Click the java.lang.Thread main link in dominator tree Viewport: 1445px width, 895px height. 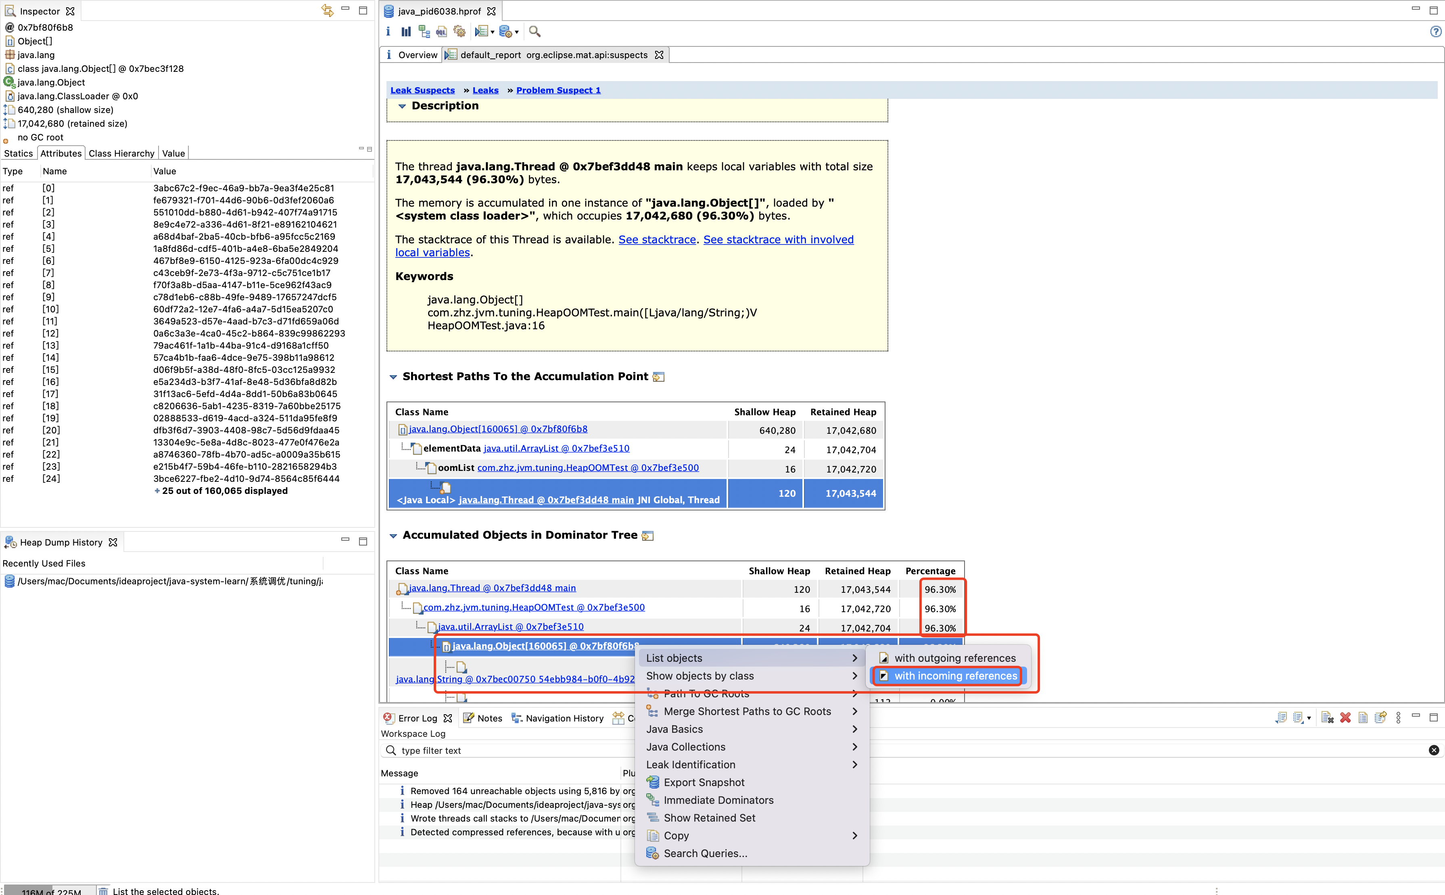tap(492, 588)
